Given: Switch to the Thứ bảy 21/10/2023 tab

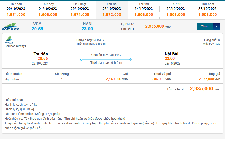Looking at the screenshot, I should [48, 10].
